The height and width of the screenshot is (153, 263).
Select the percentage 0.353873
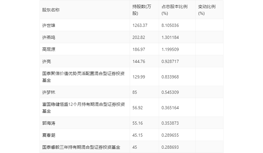tap(170, 123)
